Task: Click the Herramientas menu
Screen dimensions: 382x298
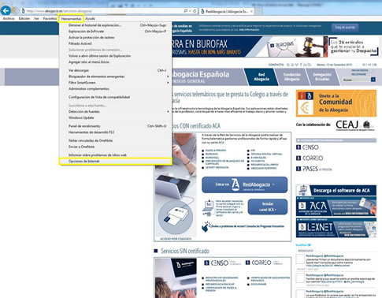Action: [71, 19]
